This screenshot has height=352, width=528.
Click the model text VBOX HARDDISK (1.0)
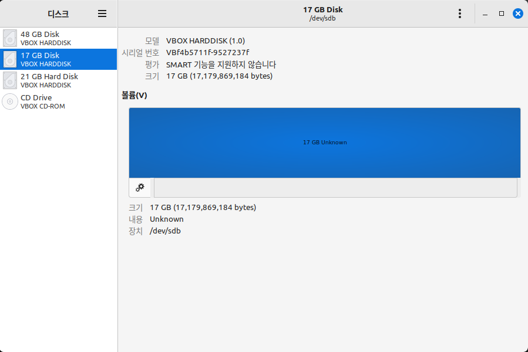click(x=206, y=40)
